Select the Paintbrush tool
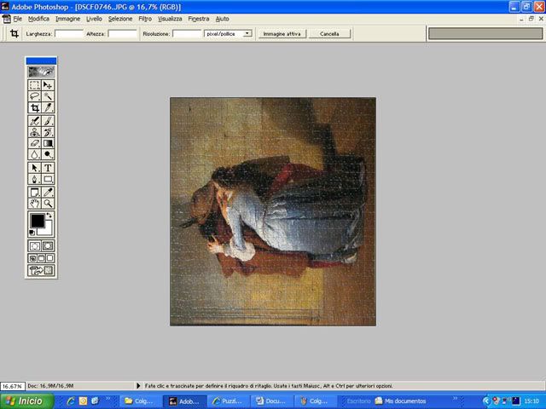 (x=48, y=121)
